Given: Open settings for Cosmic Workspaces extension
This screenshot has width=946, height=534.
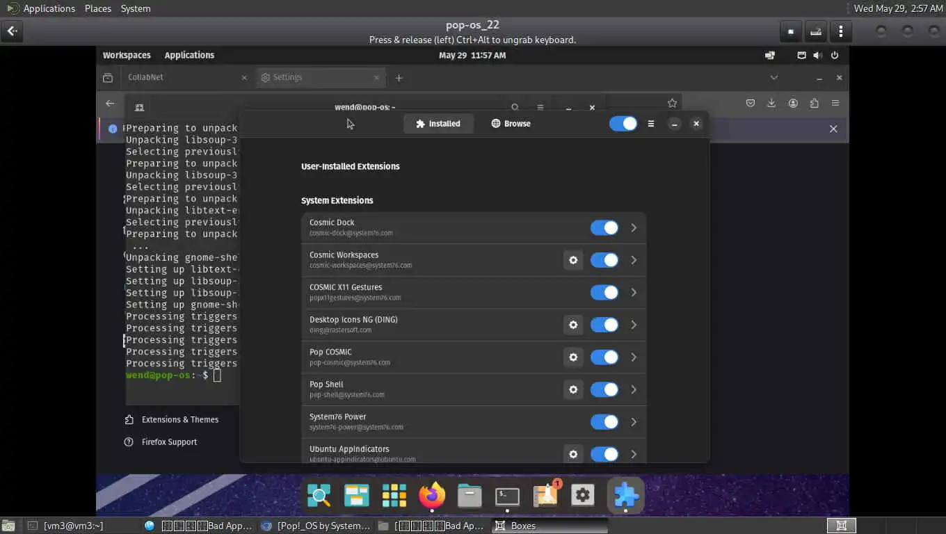Looking at the screenshot, I should point(573,260).
